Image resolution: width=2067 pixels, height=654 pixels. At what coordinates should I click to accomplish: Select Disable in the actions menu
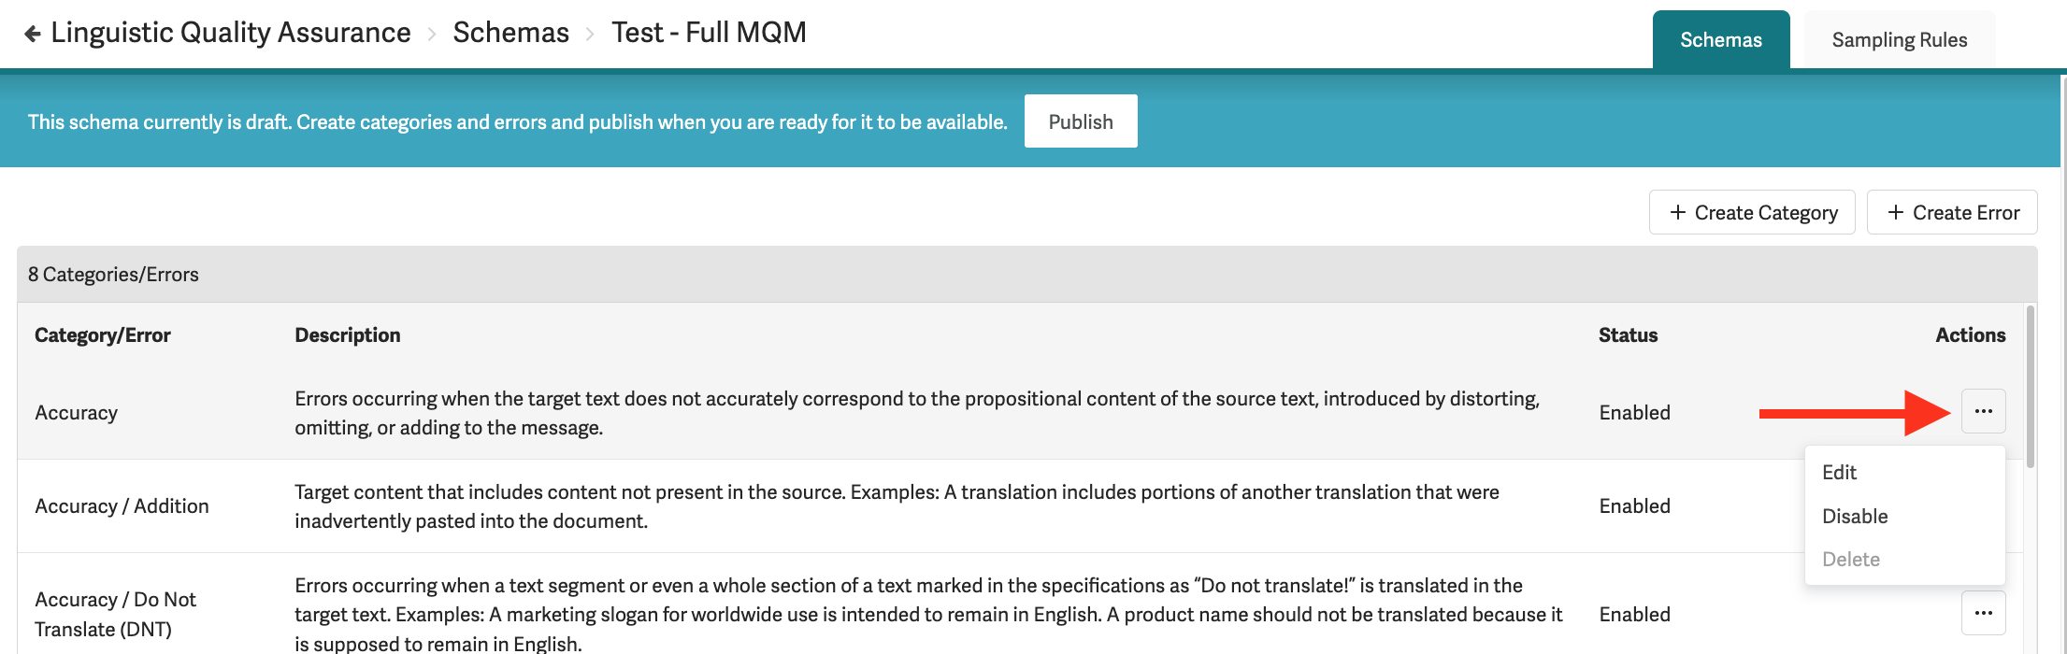[x=1854, y=517]
